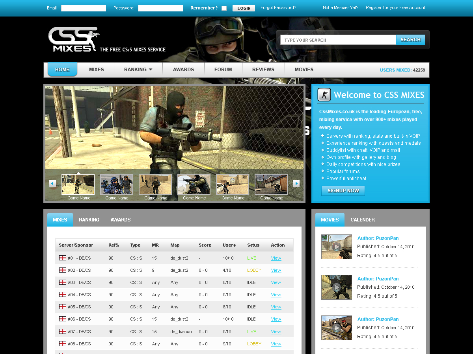Viewport: 473px width, 354px height.
Task: Click the England flag for server #07
Action: pyautogui.click(x=63, y=332)
